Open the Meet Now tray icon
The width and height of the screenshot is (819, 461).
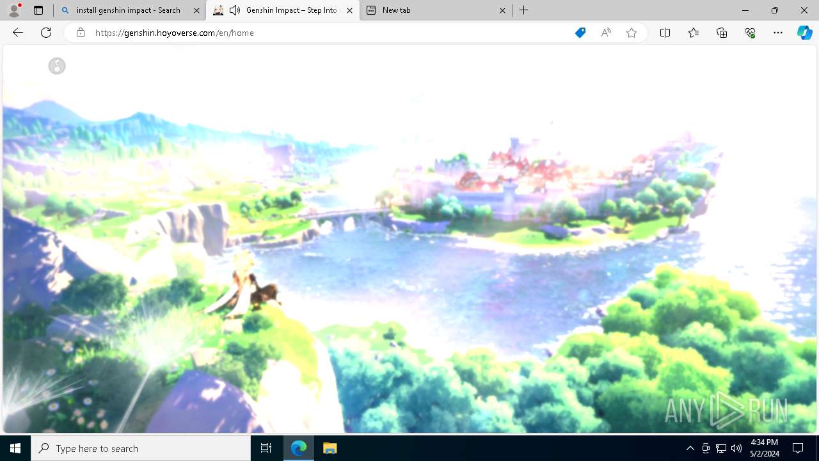(x=706, y=448)
